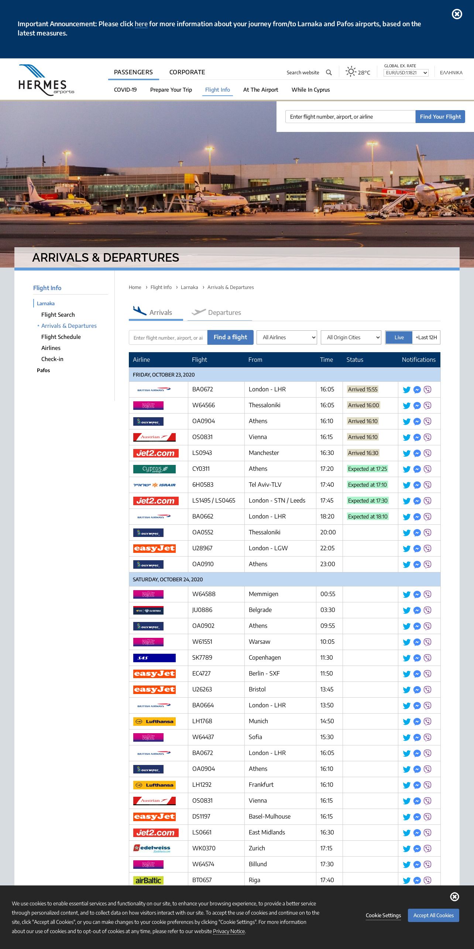Screen dimensions: 474x949
Task: Click the weather 28°C sun icon
Action: pos(351,71)
